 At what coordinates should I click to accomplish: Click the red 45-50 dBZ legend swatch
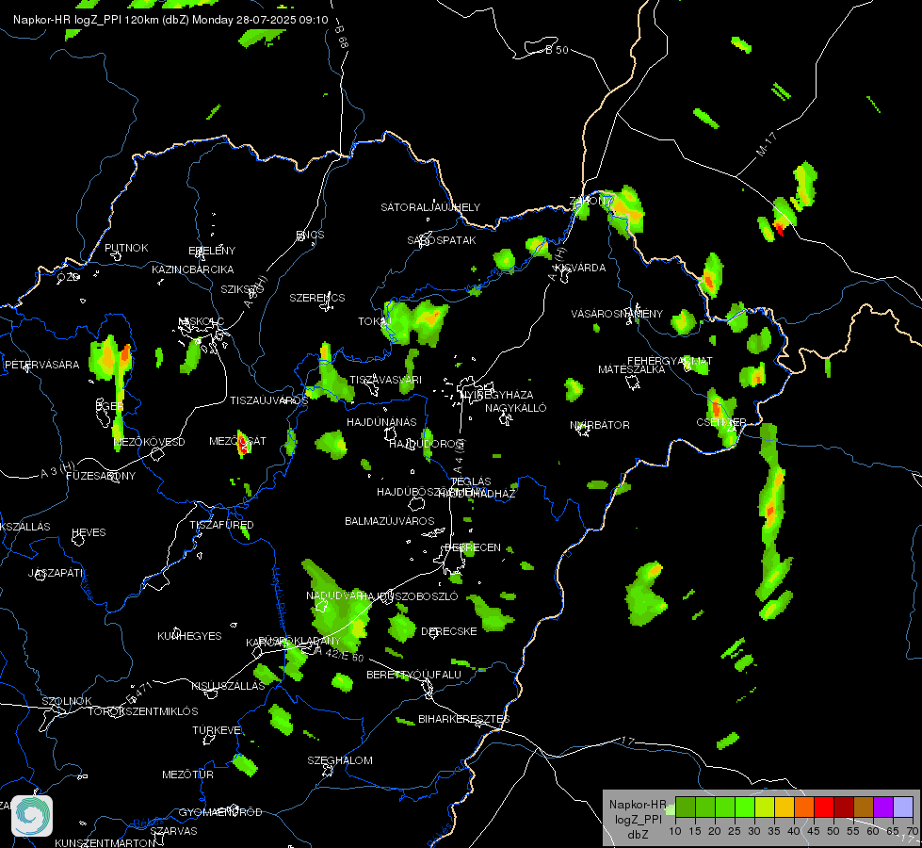[x=824, y=807]
